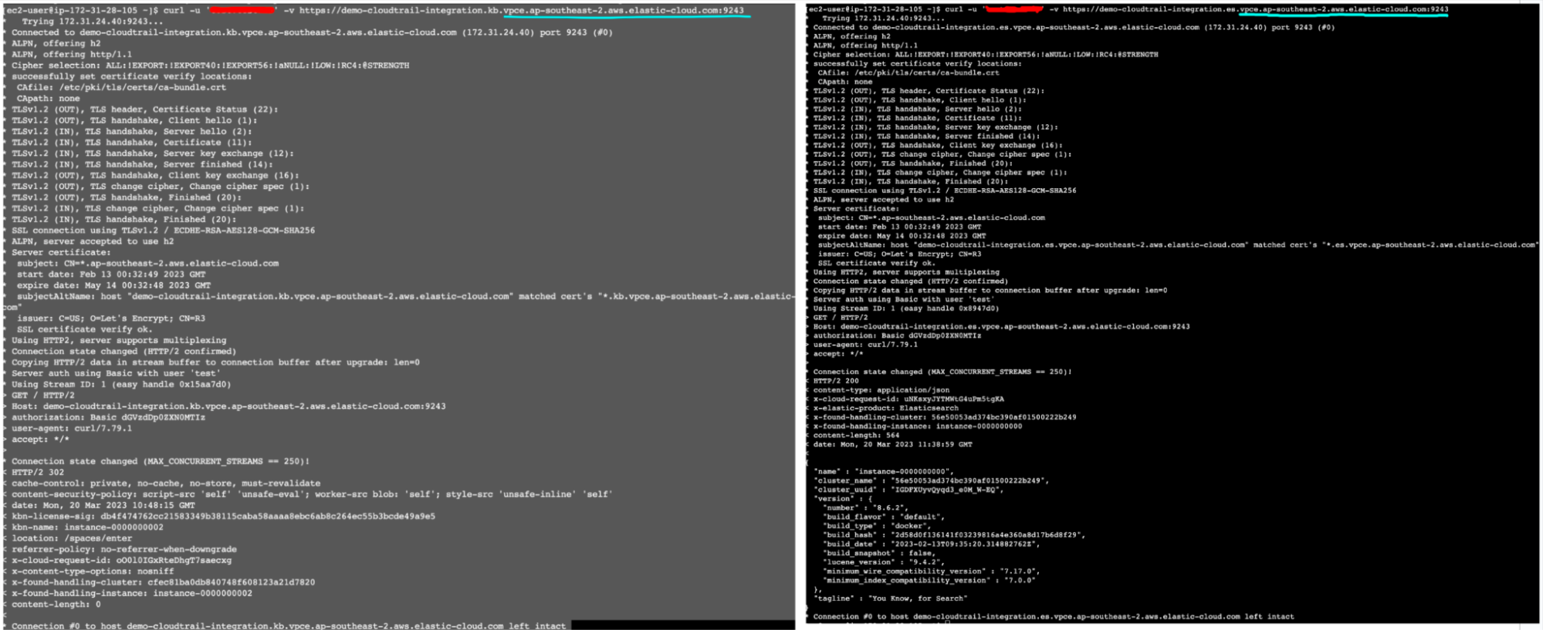Select the "Connection #0 ... left intact" line in the left terminal
Screen dimensions: 1543x630
289,626
